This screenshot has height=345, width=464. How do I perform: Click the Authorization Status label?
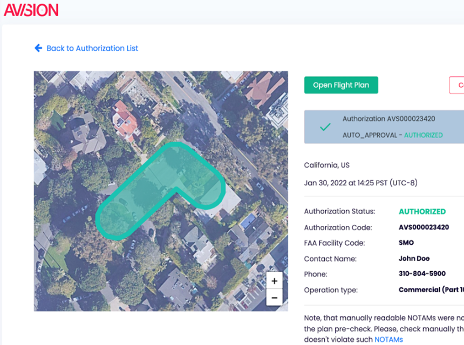tap(339, 211)
